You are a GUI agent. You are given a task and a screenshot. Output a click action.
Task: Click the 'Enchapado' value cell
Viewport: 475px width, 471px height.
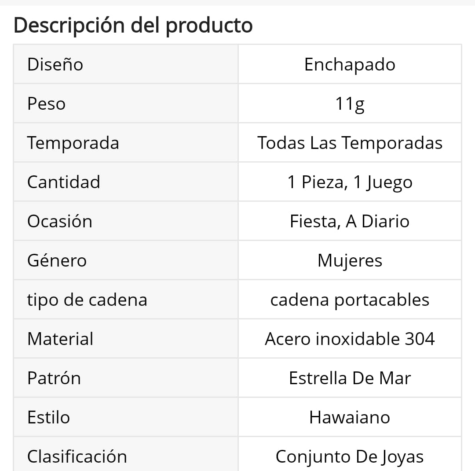pyautogui.click(x=350, y=64)
